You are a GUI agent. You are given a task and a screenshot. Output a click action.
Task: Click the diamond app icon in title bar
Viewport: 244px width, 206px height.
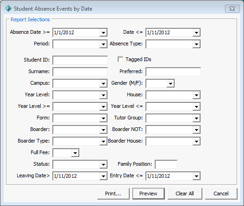[8, 8]
